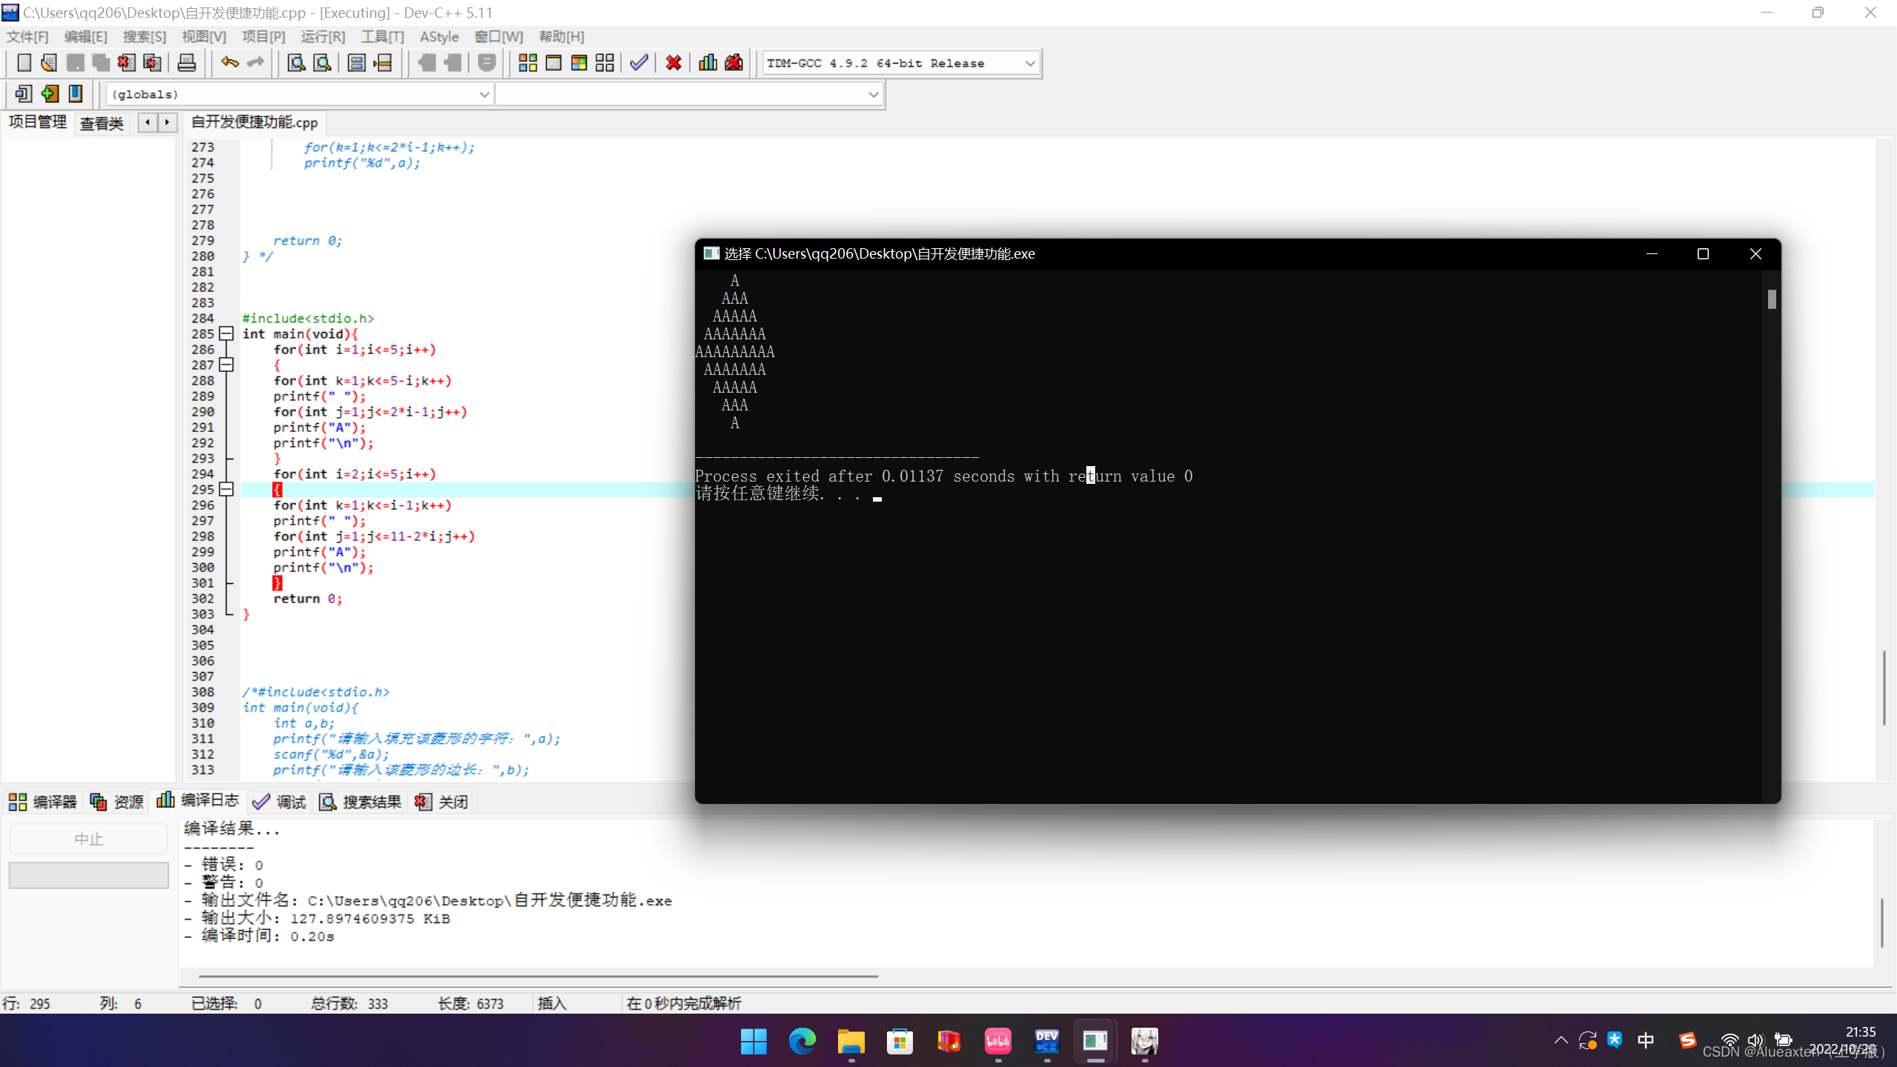Click the purple checkmark syntax check icon
Image resolution: width=1897 pixels, height=1067 pixels.
coord(639,63)
